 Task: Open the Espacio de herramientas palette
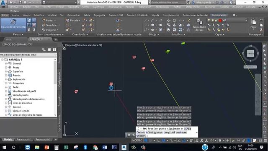point(13,25)
